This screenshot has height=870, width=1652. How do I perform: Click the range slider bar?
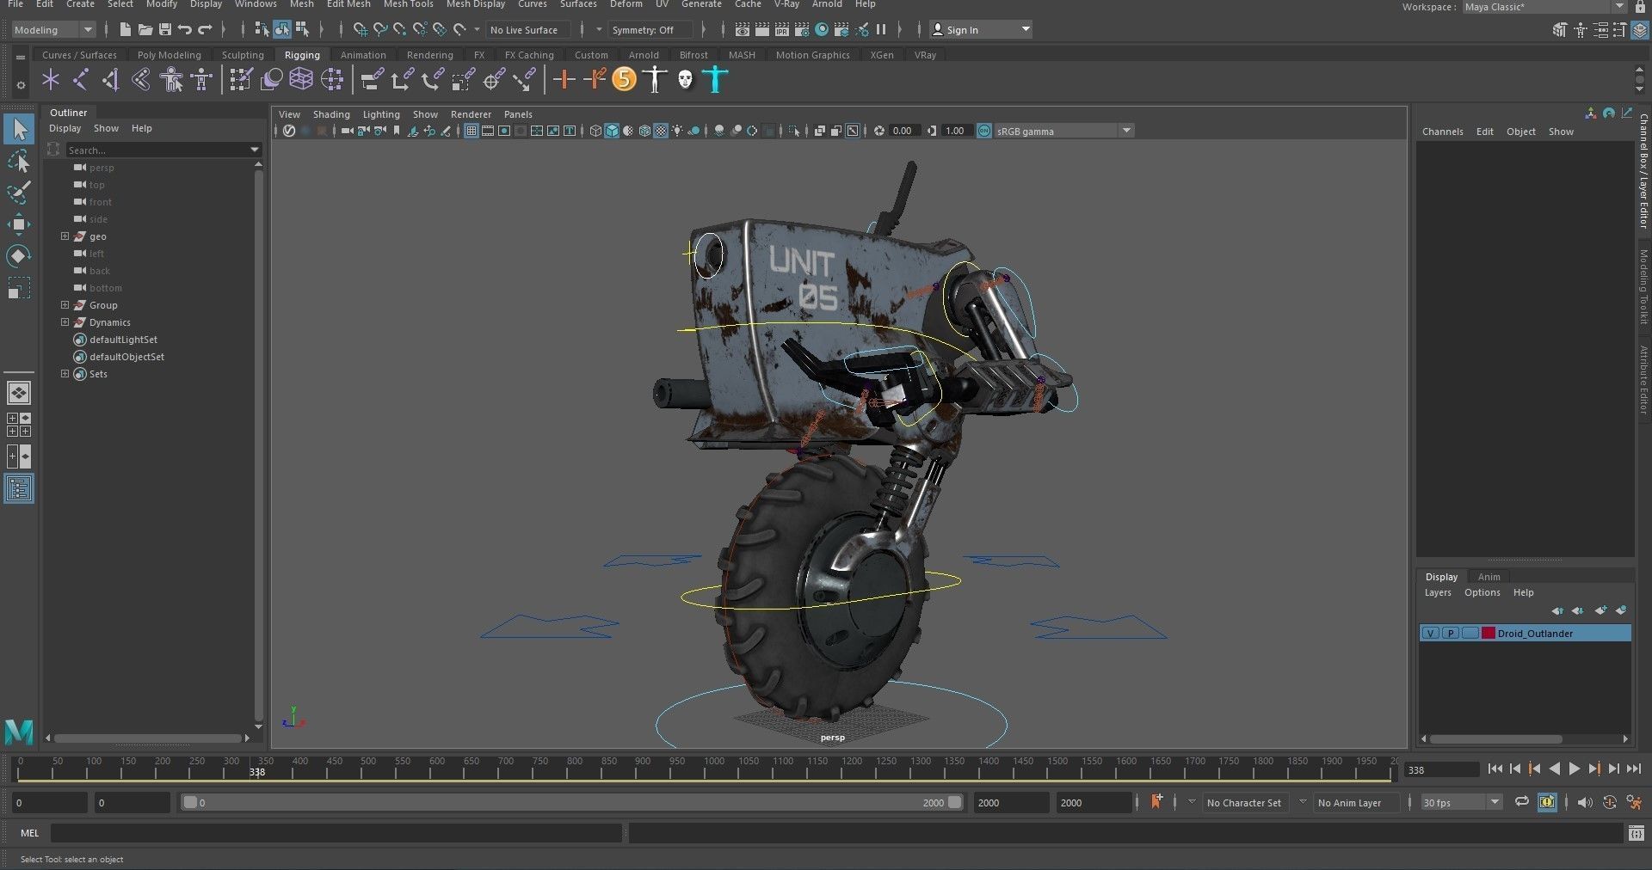pyautogui.click(x=572, y=803)
